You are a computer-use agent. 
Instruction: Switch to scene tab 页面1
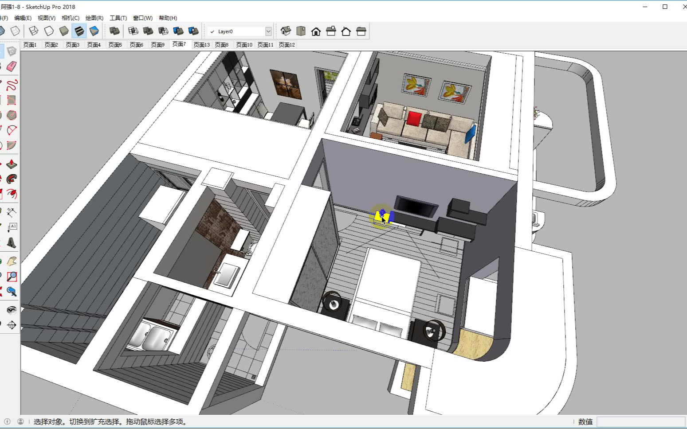[x=30, y=45]
